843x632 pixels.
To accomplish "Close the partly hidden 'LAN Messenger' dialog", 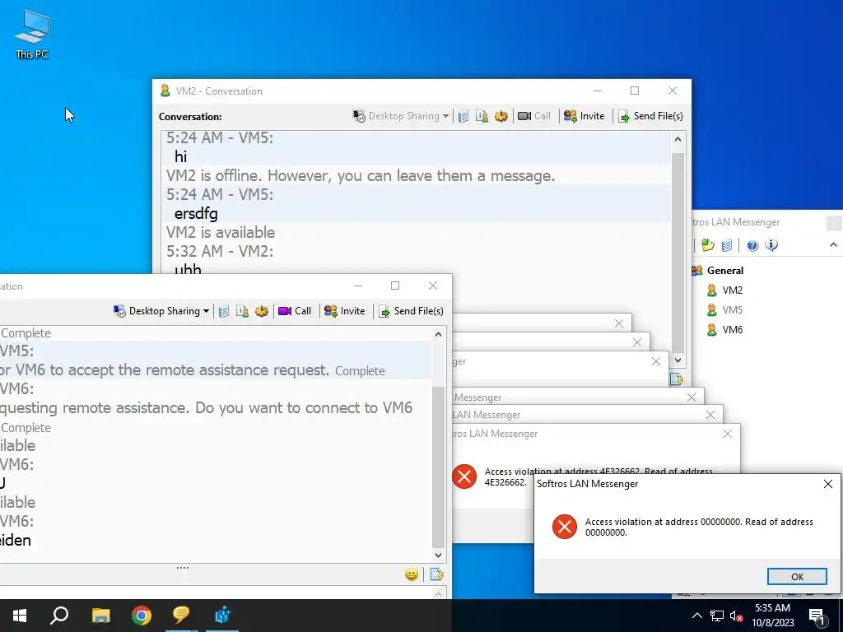I will point(710,415).
